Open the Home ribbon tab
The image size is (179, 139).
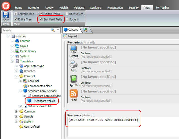pos(19,8)
